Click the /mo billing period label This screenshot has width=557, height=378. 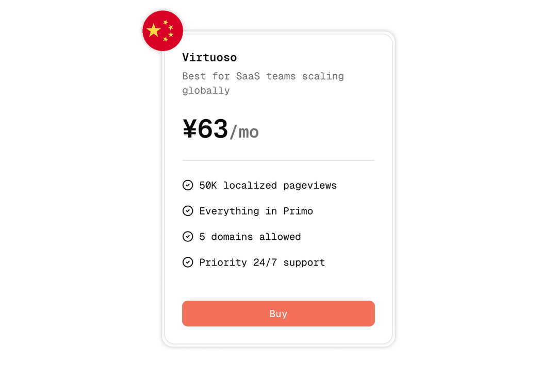244,132
